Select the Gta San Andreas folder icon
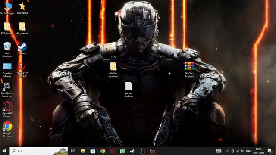 (113, 70)
